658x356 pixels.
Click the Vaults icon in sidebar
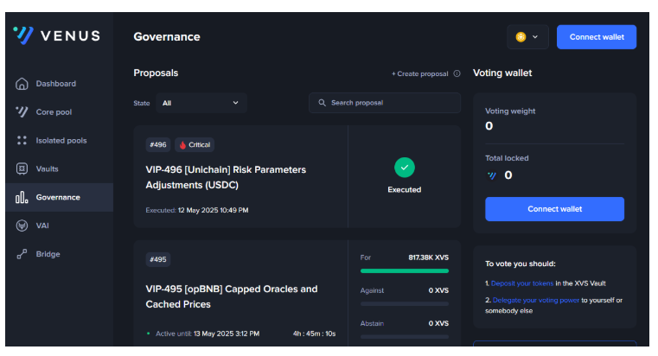click(22, 168)
